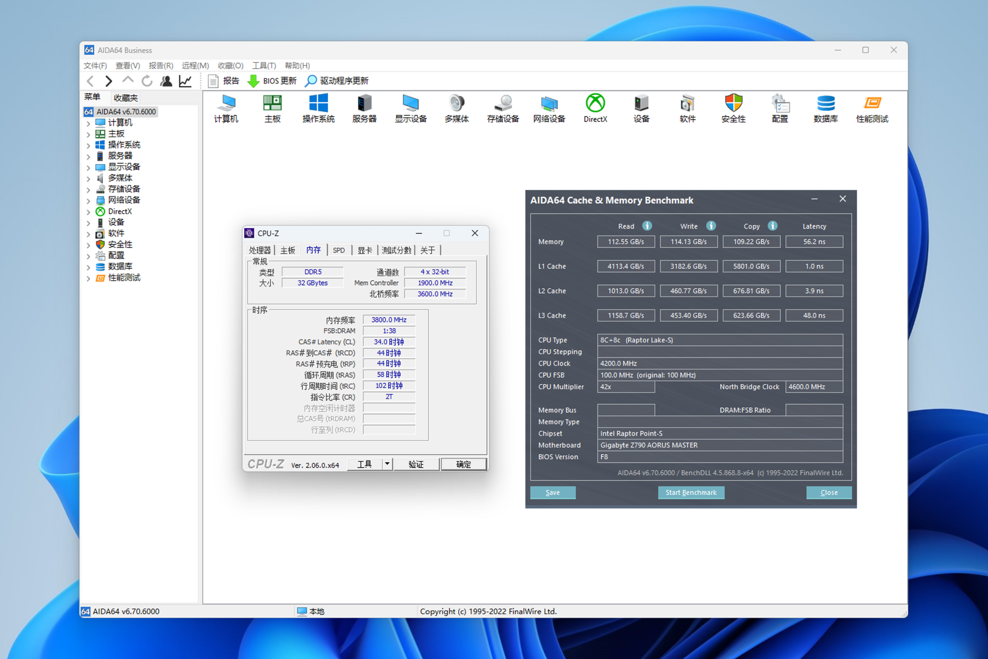The height and width of the screenshot is (659, 988).
Task: Click the BIOS 更新 toolbar button
Action: (x=272, y=81)
